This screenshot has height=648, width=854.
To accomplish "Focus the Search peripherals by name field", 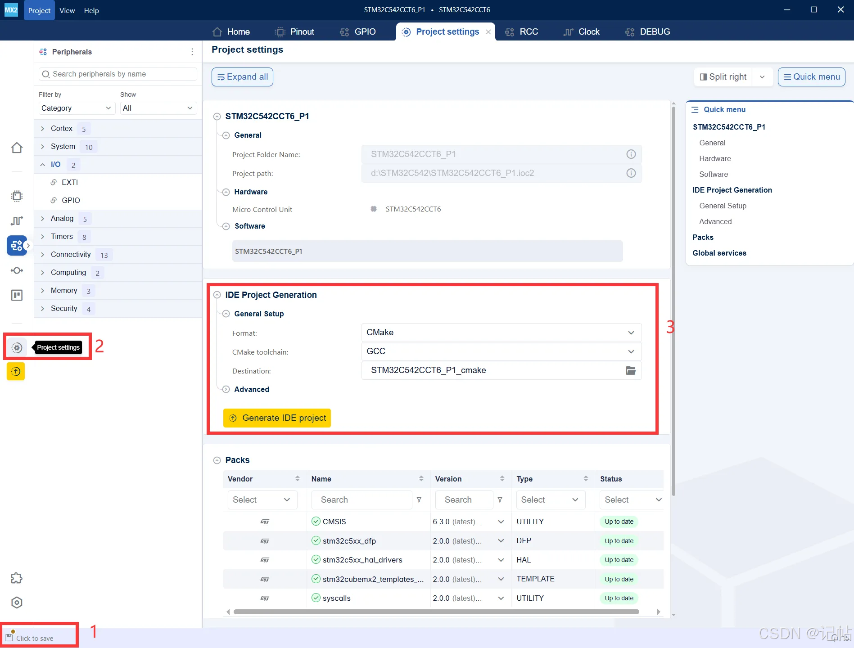I will point(118,74).
